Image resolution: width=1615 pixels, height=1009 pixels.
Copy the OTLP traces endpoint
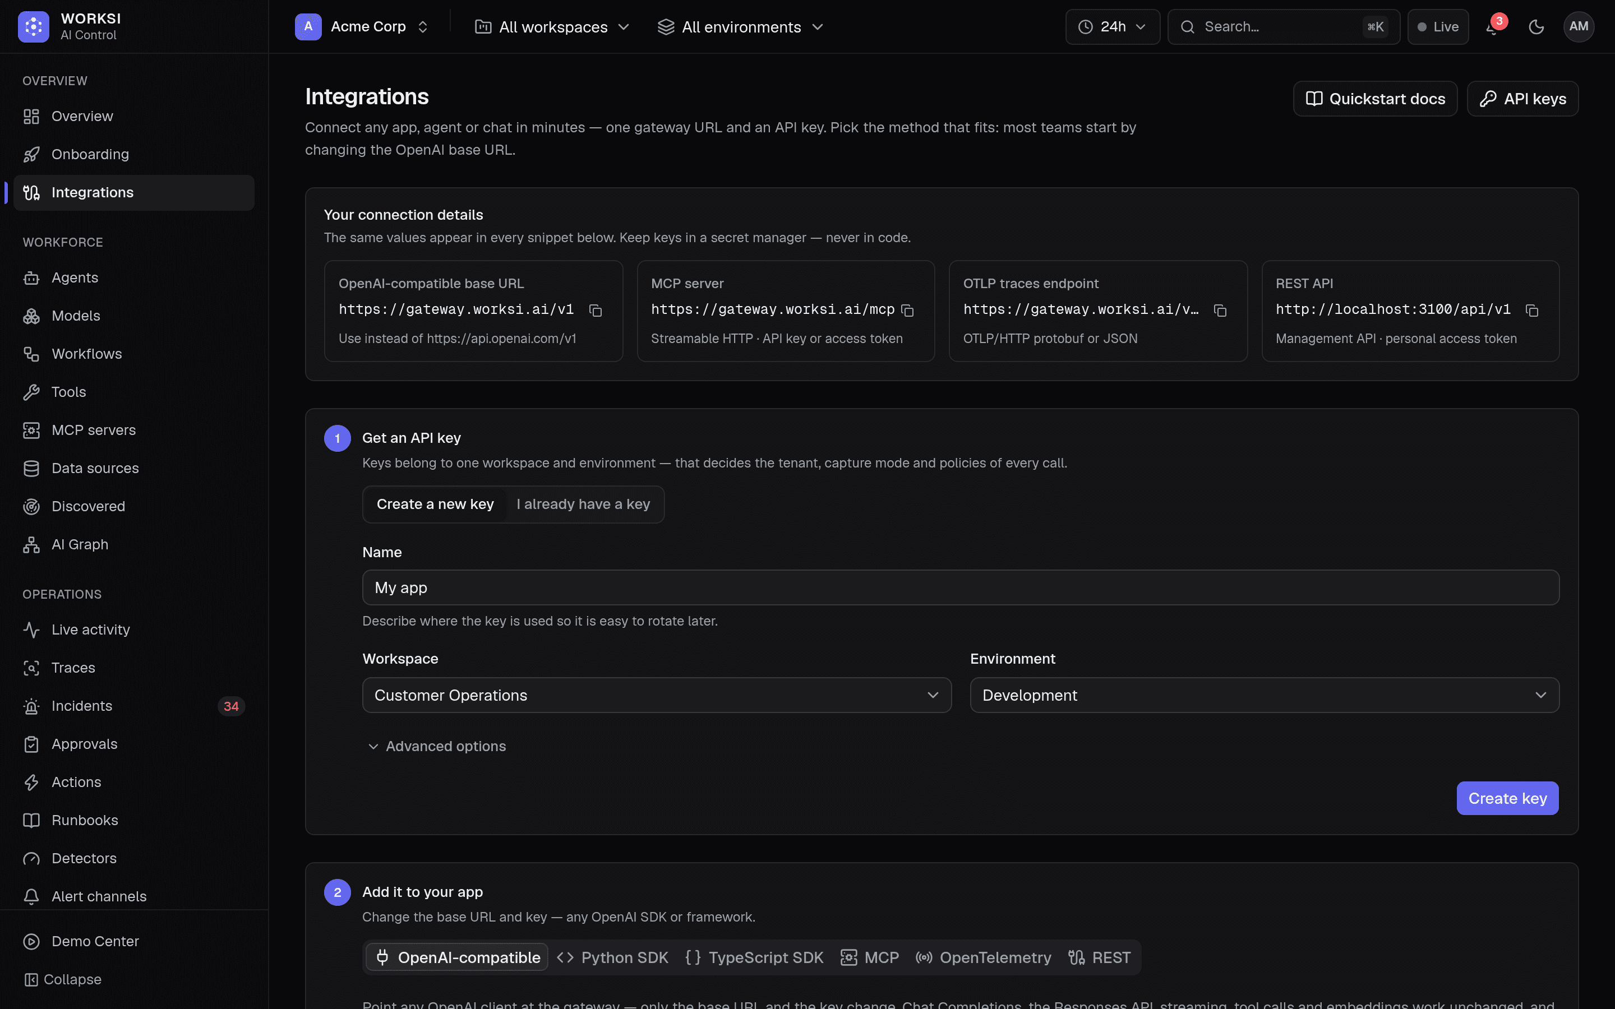1220,311
